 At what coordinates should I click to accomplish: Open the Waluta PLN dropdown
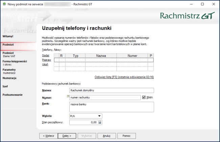tap(86, 116)
